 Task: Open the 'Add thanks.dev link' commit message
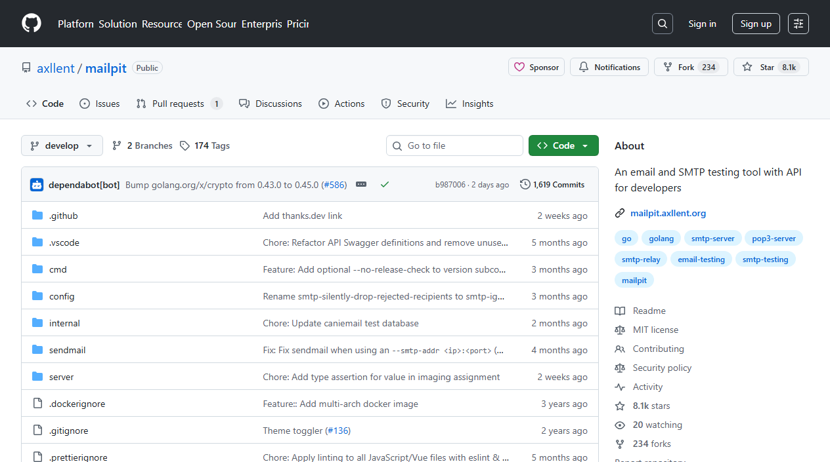pos(303,216)
